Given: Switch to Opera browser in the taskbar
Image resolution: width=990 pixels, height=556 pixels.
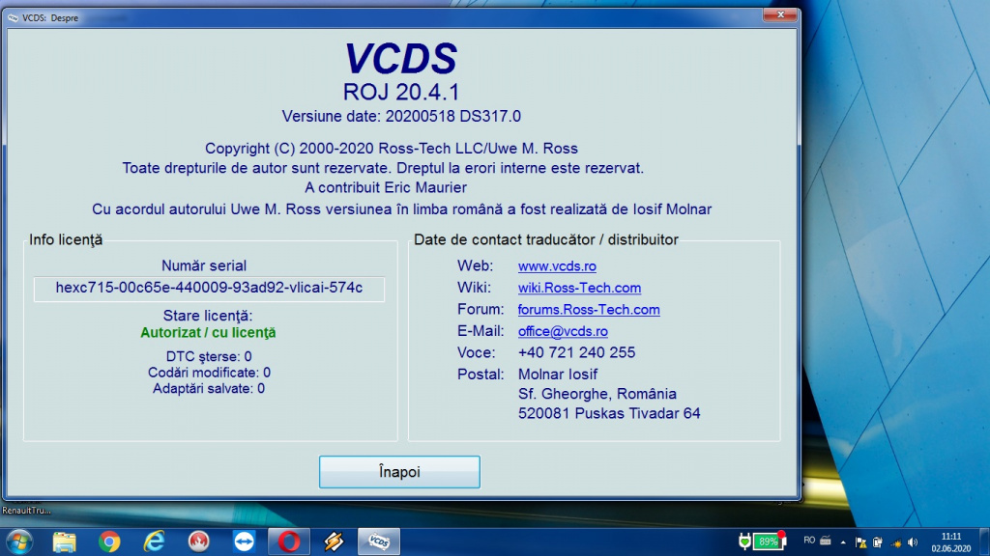Looking at the screenshot, I should point(289,542).
